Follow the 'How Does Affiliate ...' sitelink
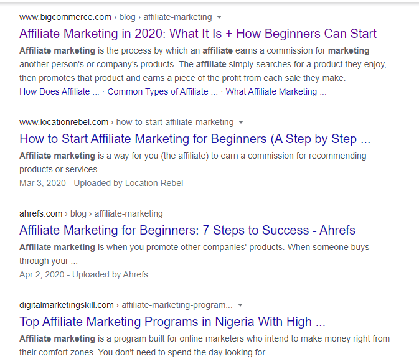The height and width of the screenshot is (359, 419). (59, 91)
